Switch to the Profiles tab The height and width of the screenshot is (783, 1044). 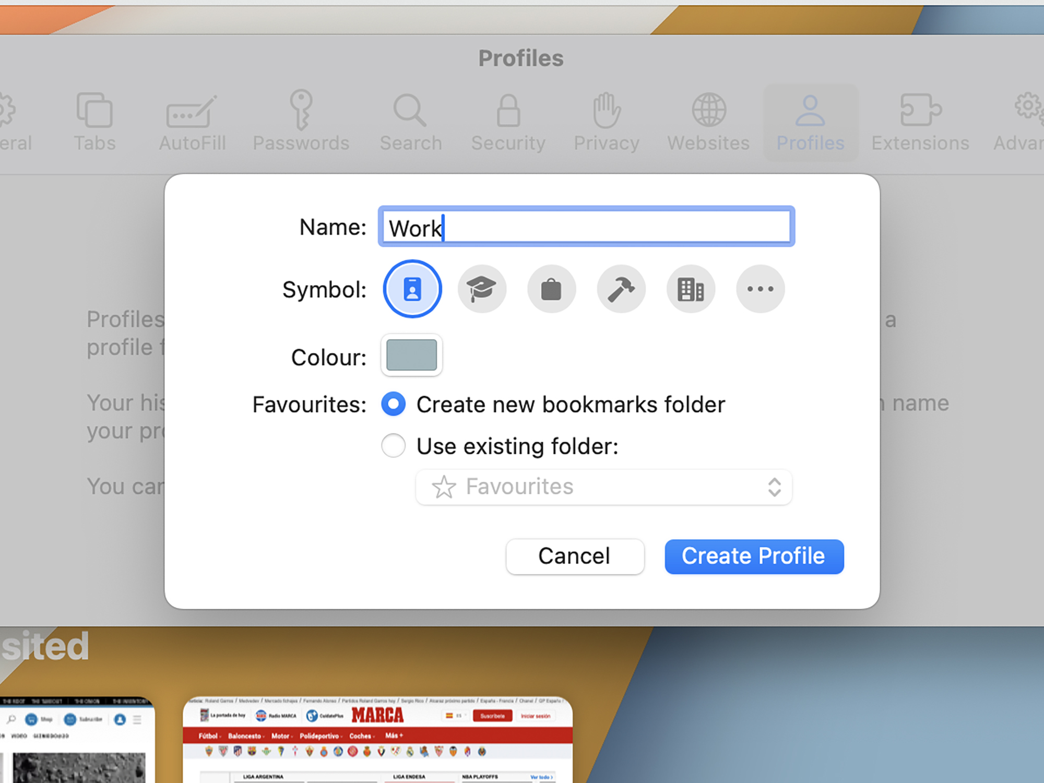(811, 123)
